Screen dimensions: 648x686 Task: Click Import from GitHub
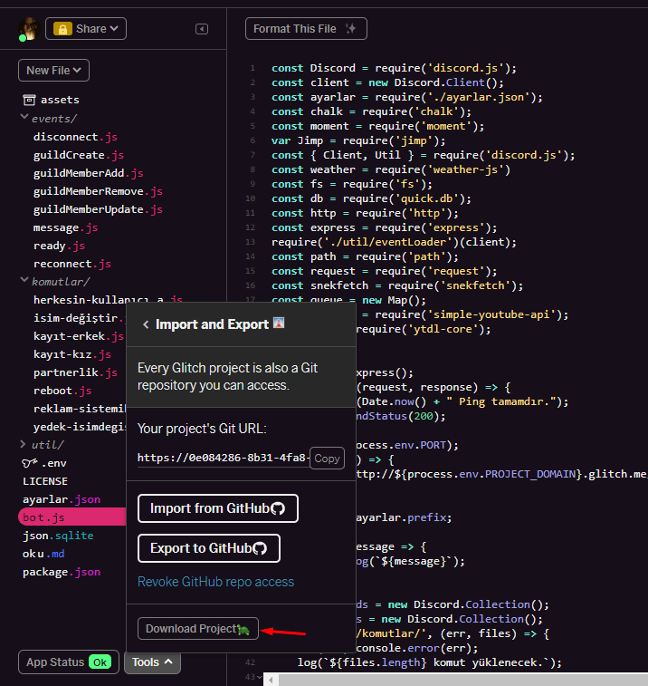(x=217, y=508)
